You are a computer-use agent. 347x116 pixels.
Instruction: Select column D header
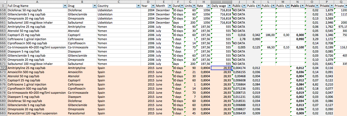pyautogui.click(x=148, y=2)
